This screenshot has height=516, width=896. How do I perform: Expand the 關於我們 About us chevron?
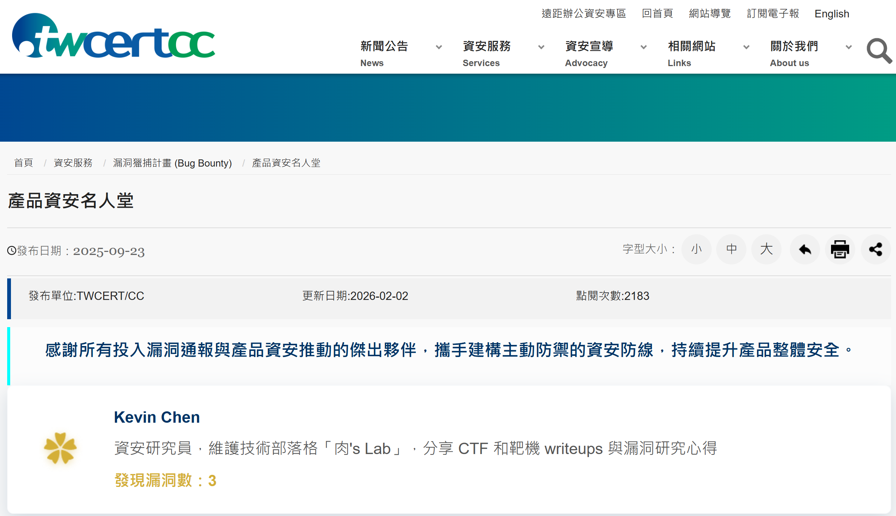pyautogui.click(x=848, y=47)
